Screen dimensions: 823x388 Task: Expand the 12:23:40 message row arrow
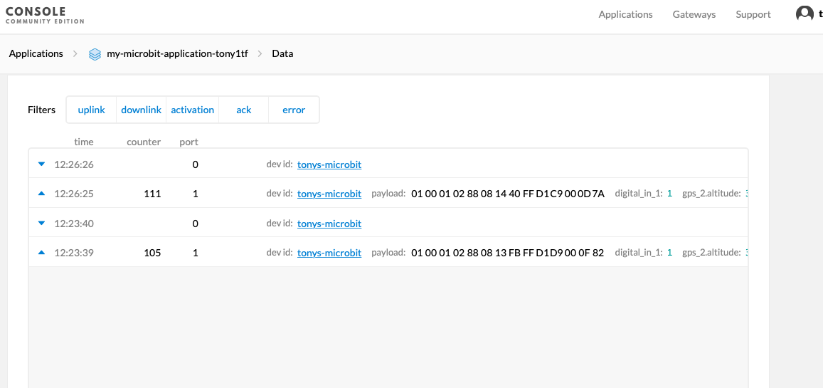(x=41, y=224)
